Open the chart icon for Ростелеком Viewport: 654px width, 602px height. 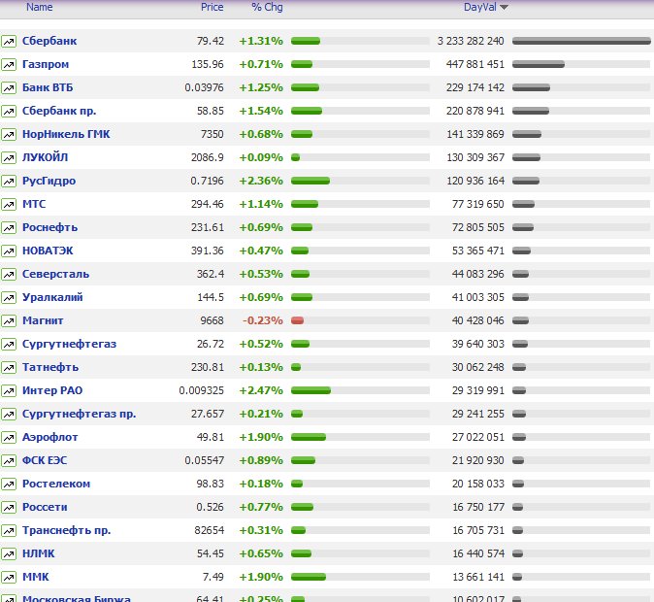(x=9, y=484)
